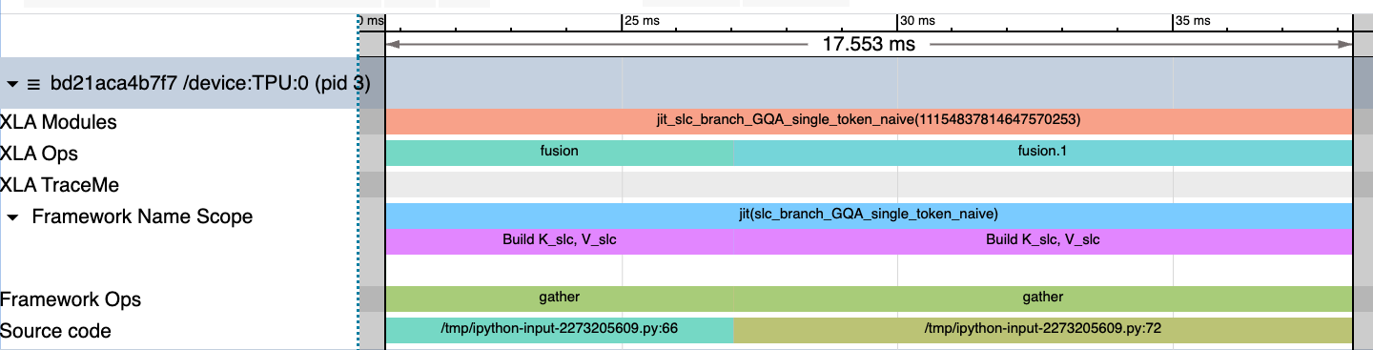Select the 'fusion.1' XLA op slice
1373x350 pixels.
tap(1043, 153)
